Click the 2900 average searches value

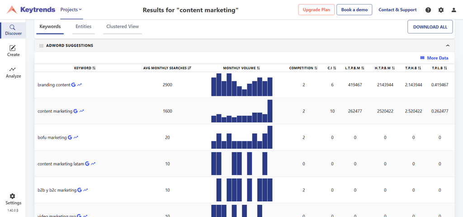[x=167, y=85]
